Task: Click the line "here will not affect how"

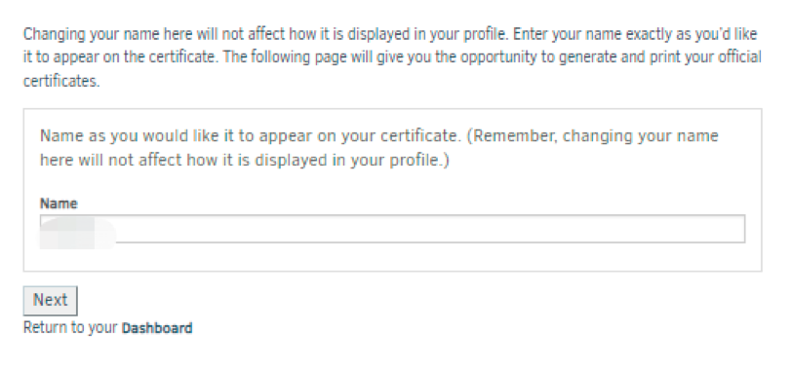Action: pyautogui.click(x=244, y=161)
